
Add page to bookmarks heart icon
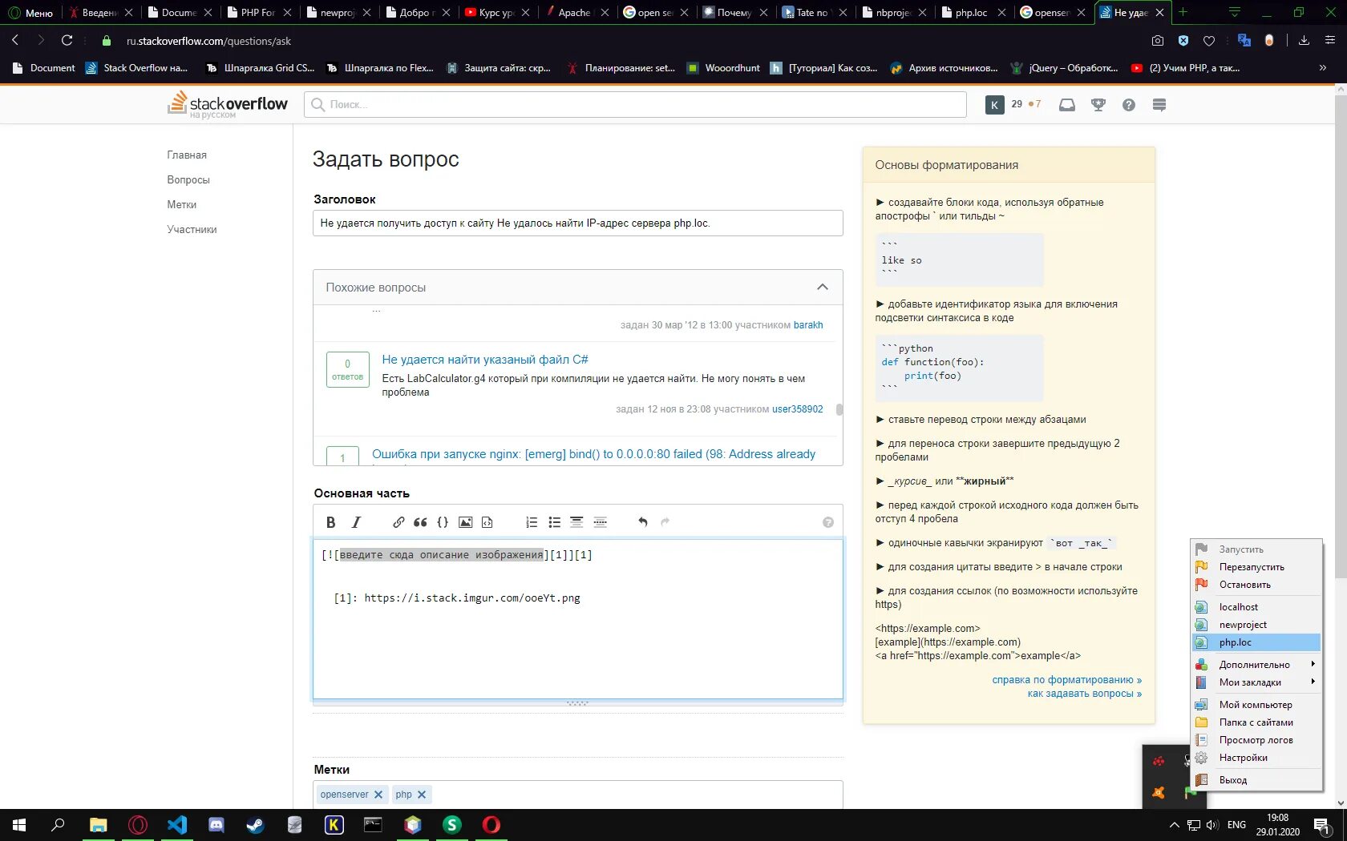1209,41
